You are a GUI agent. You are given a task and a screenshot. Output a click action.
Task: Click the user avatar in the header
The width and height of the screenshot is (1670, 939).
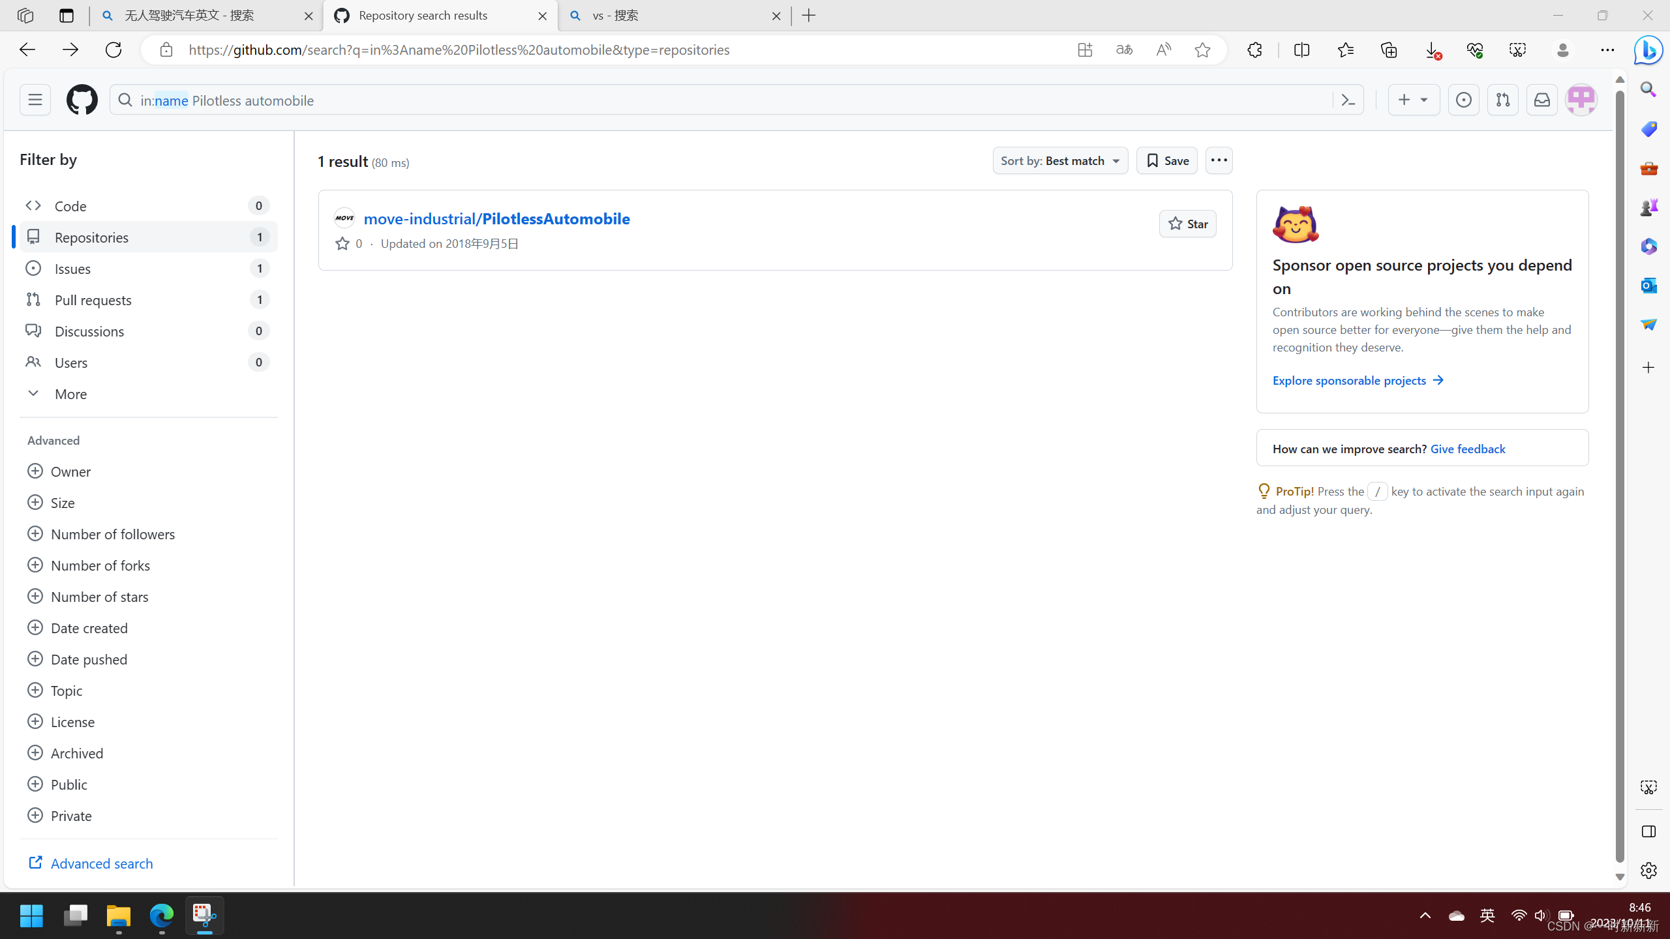coord(1581,100)
